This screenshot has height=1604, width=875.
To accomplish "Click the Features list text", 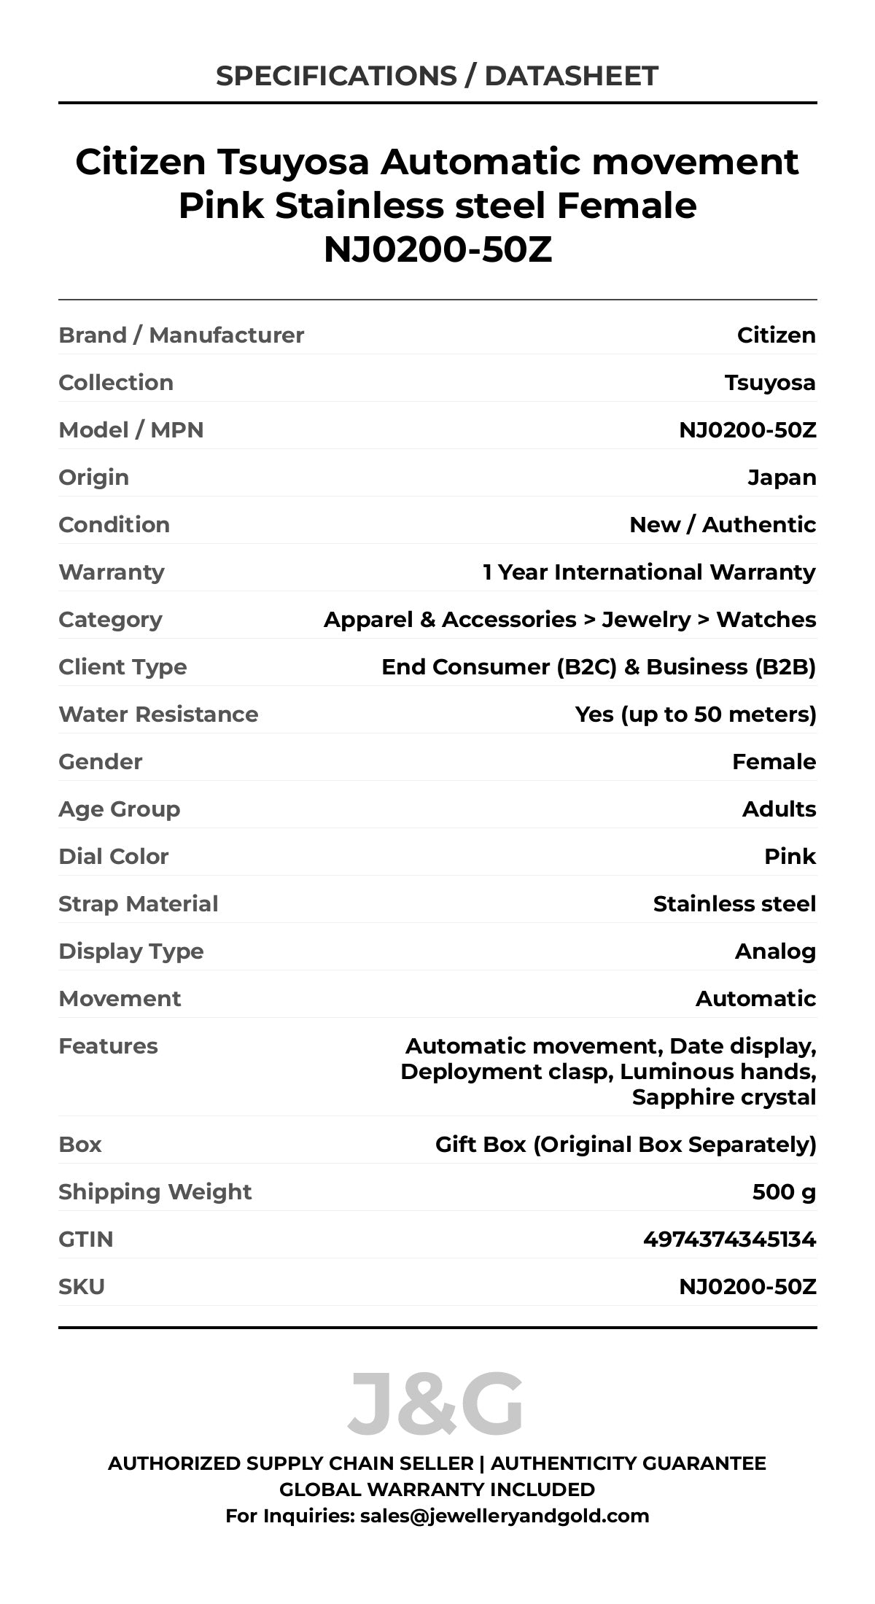I will [610, 1071].
